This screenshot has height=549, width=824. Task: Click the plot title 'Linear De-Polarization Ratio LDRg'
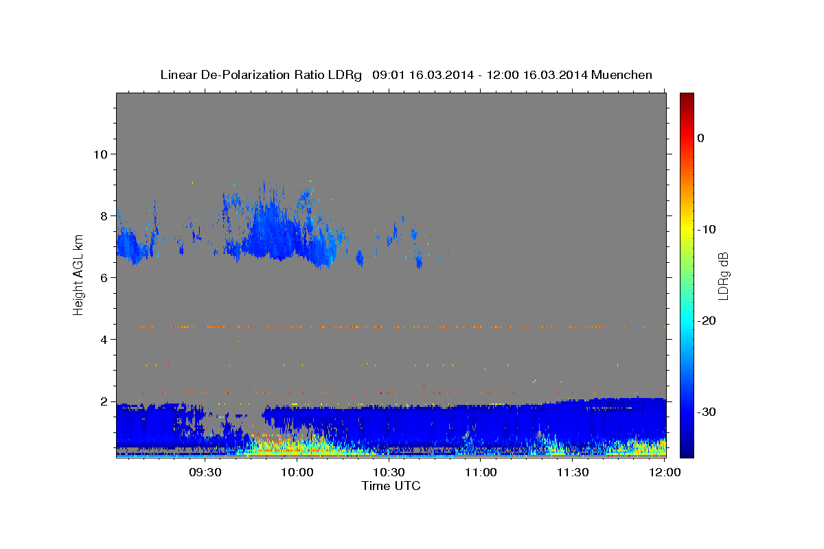[x=260, y=75]
